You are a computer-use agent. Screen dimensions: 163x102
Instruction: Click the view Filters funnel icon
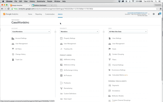tap(110, 60)
